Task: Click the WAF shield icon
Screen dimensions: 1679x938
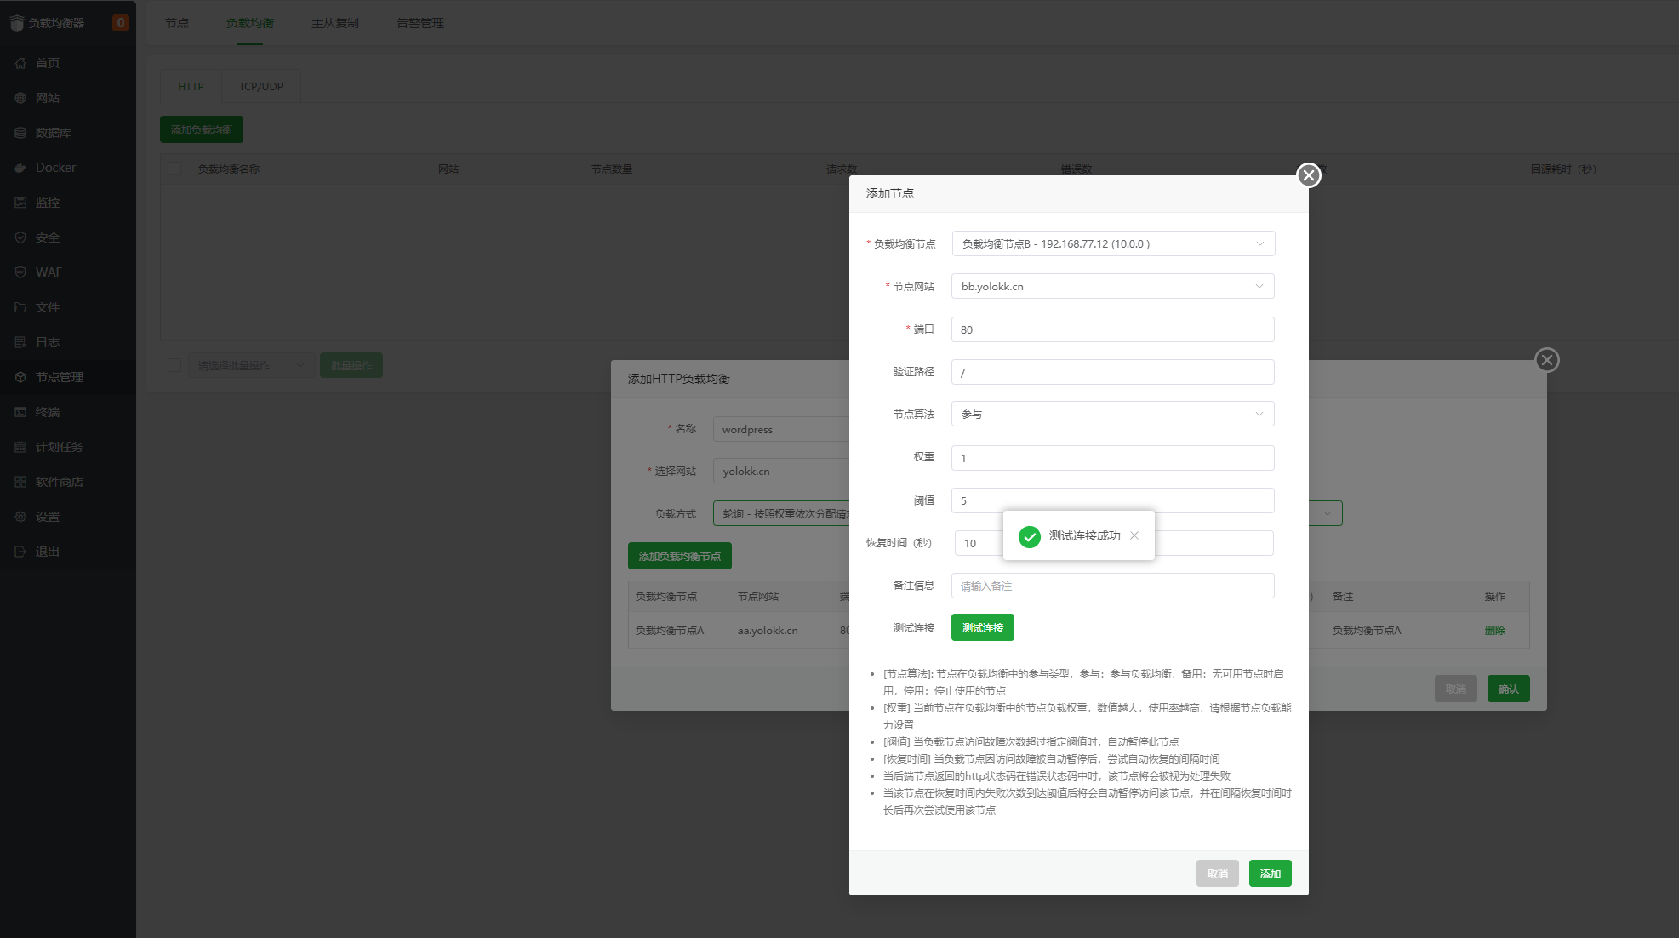Action: (x=20, y=272)
